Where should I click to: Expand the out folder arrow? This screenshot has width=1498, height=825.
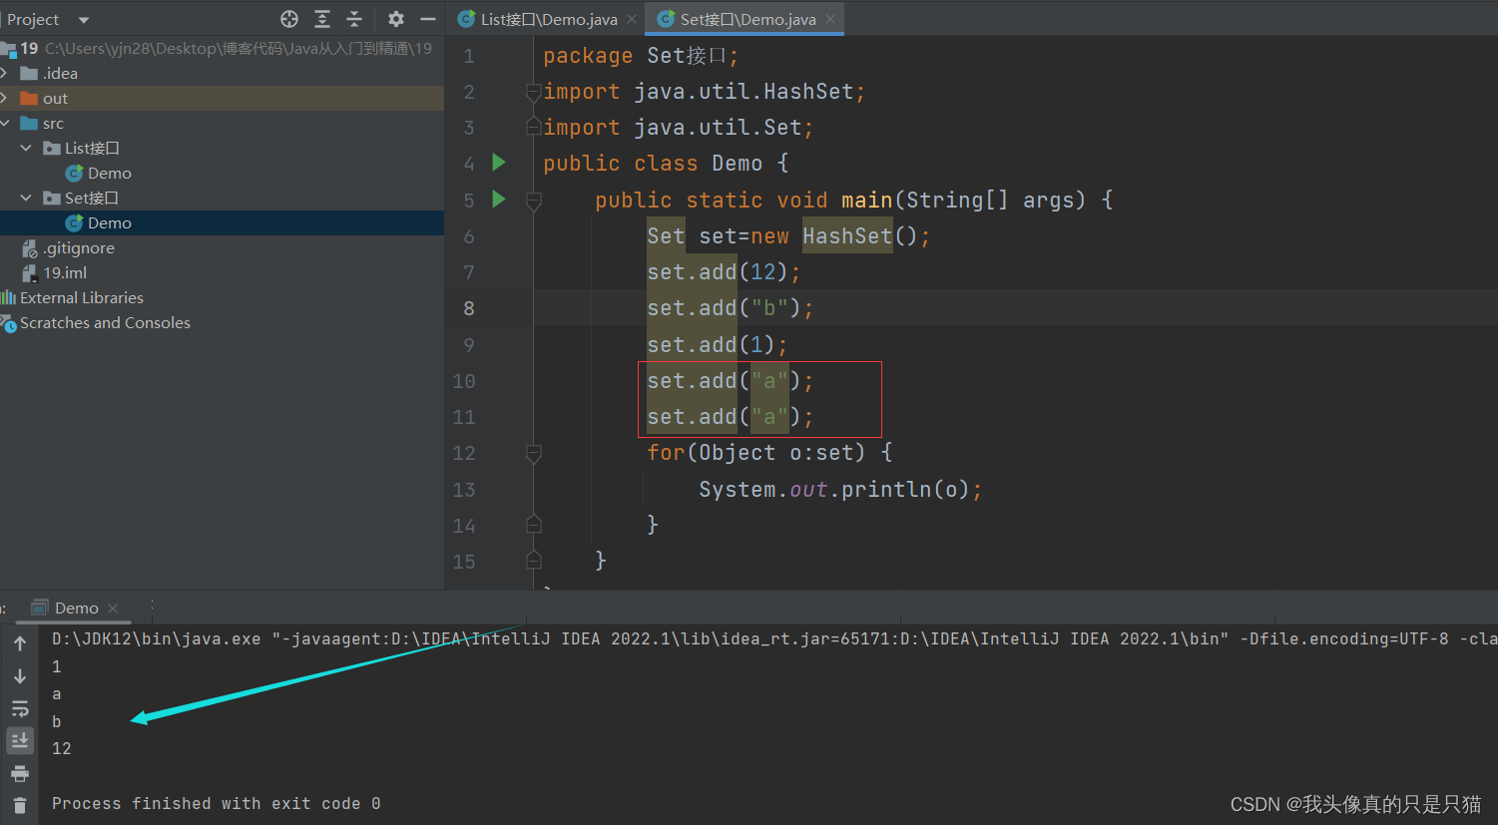click(5, 98)
